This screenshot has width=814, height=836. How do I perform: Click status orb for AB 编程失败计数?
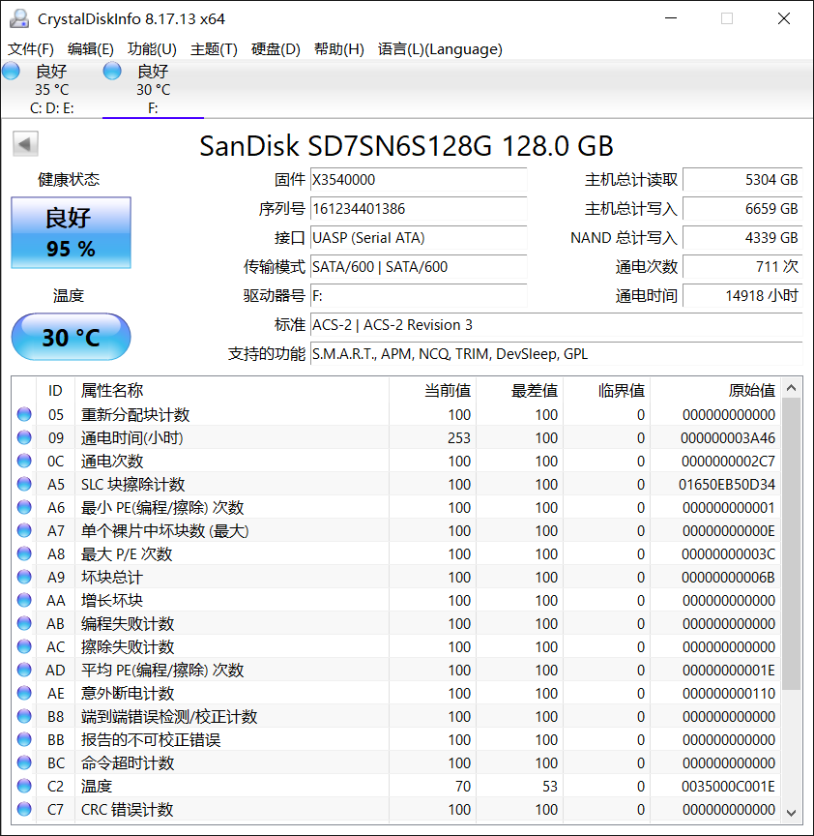click(24, 623)
